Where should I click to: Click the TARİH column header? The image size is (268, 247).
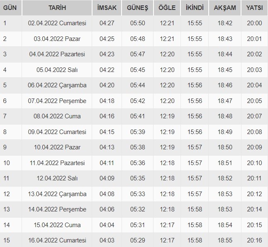(x=57, y=7)
